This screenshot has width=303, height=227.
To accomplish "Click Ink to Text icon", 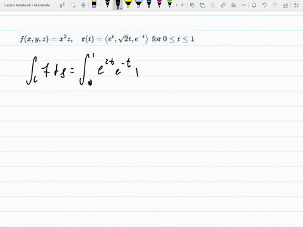I will 213,5.
